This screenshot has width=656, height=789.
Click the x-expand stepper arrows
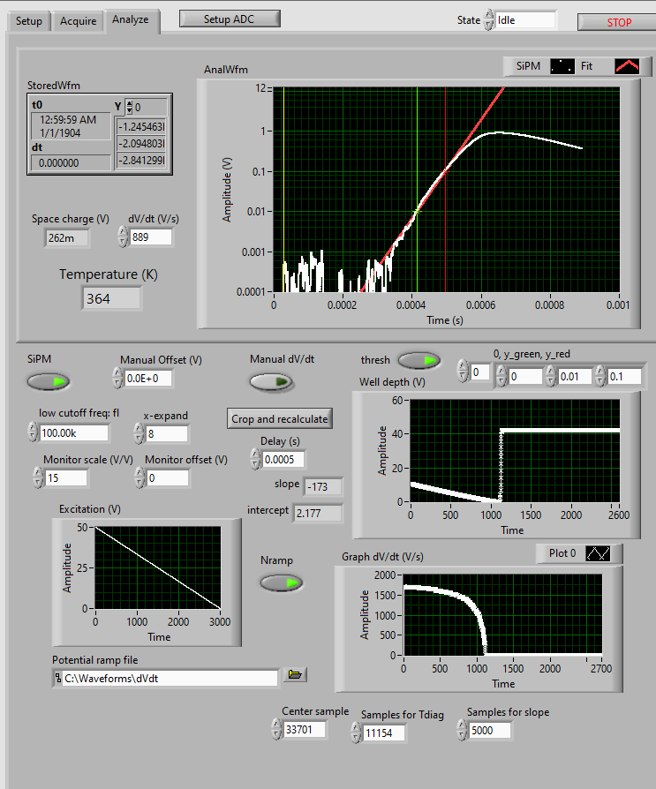pos(139,432)
